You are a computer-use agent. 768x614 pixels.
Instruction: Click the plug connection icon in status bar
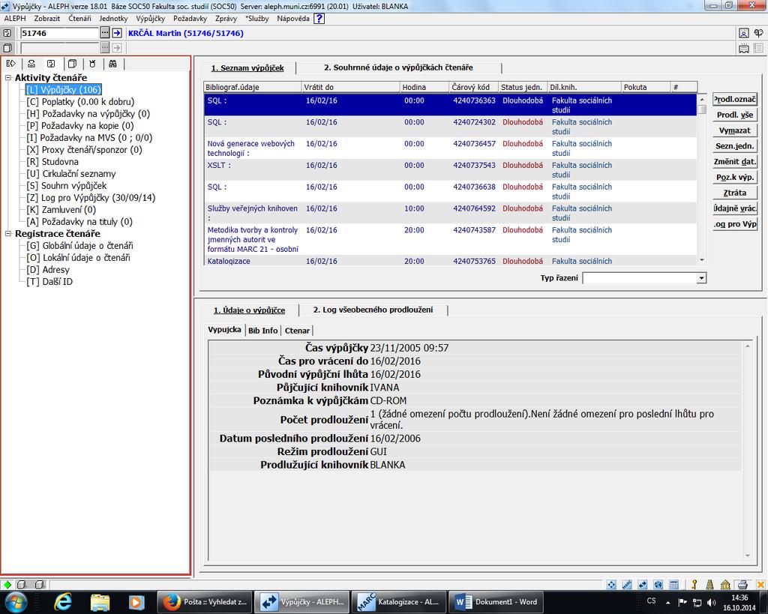627,585
